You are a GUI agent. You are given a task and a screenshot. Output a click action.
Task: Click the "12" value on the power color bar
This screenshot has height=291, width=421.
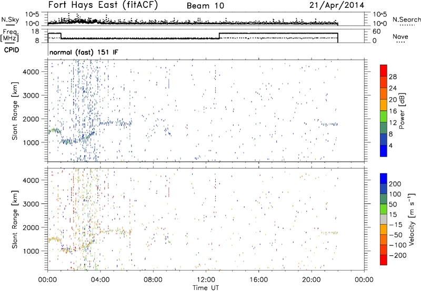coord(393,123)
